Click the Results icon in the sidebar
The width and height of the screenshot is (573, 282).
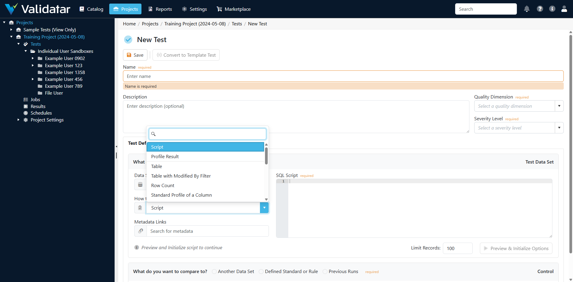click(x=26, y=106)
